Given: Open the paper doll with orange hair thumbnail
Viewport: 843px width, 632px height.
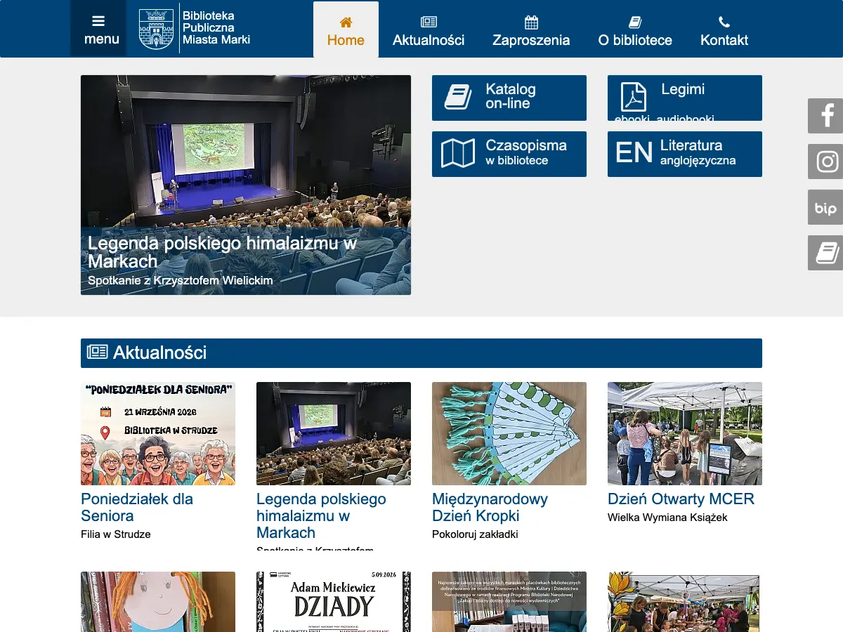Looking at the screenshot, I should [x=158, y=602].
